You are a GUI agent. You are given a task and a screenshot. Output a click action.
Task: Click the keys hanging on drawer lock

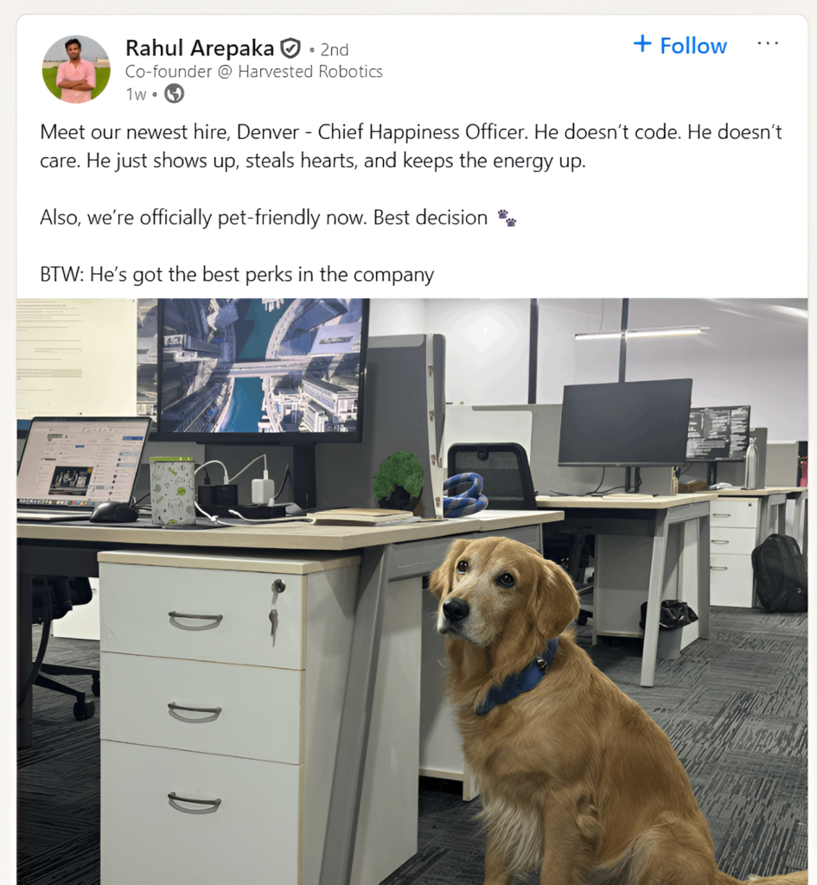[x=276, y=611]
